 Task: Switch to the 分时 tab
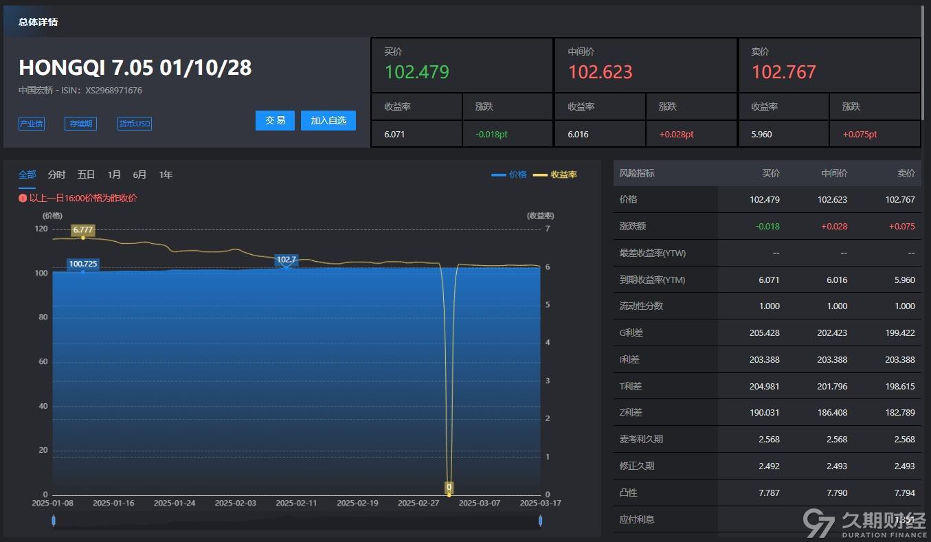coord(57,174)
